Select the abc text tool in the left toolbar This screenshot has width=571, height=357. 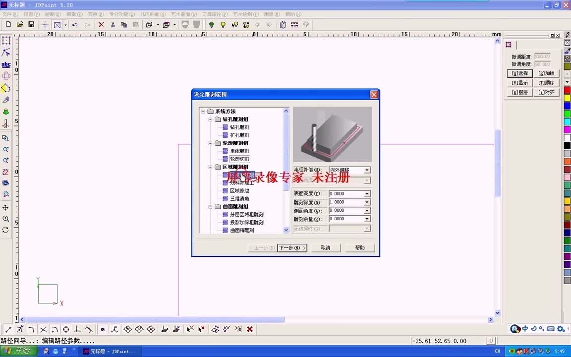(7, 64)
